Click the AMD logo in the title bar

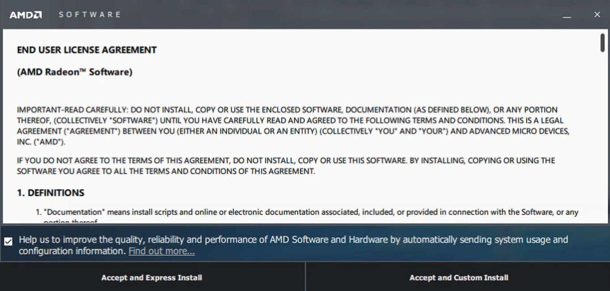coord(26,15)
